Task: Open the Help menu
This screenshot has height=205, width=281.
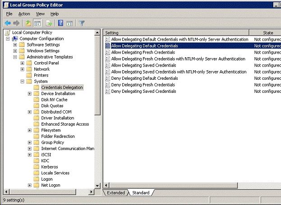Action: coord(55,14)
